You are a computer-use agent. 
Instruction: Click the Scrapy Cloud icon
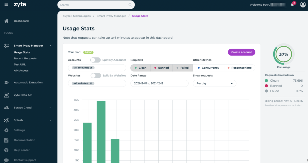[x=6, y=108]
